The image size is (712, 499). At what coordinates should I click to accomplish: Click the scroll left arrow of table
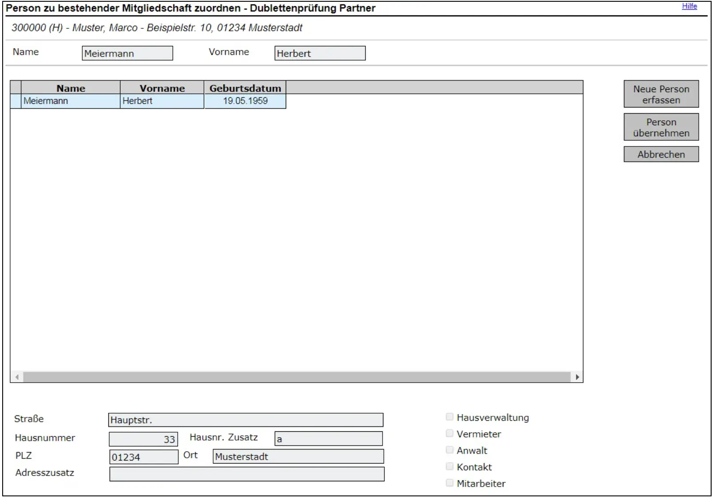(x=17, y=377)
